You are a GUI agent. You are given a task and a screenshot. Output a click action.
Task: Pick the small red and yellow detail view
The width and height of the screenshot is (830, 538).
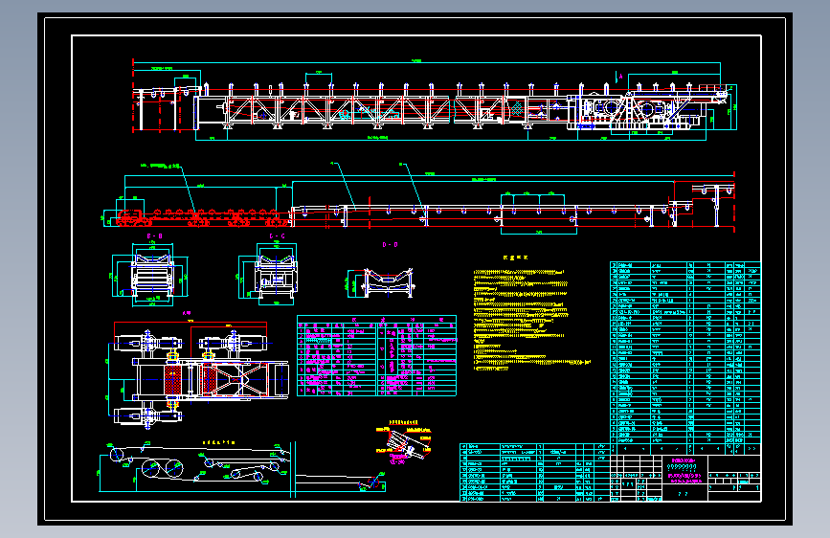pos(404,442)
